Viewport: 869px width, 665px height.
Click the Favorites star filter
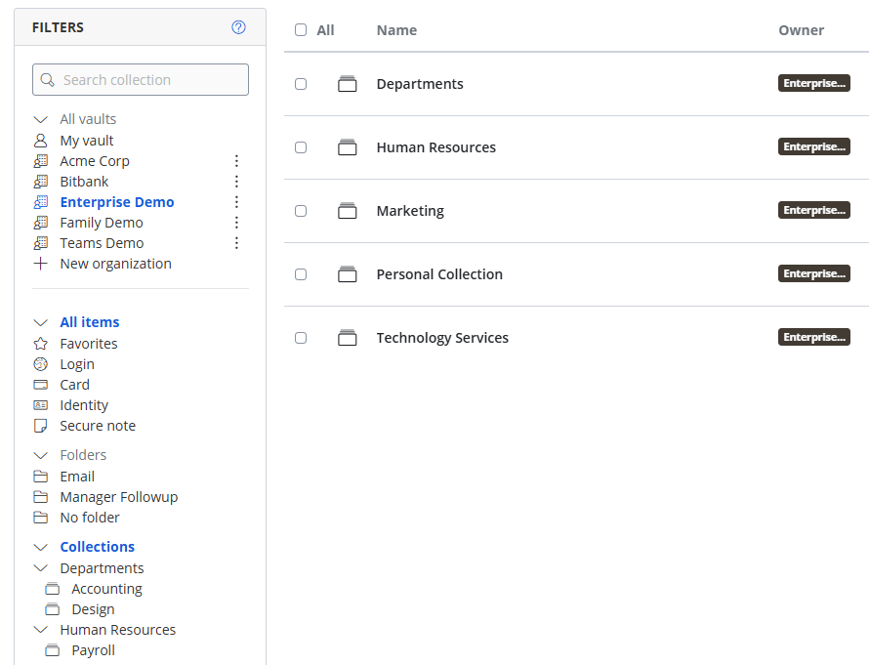pyautogui.click(x=40, y=343)
